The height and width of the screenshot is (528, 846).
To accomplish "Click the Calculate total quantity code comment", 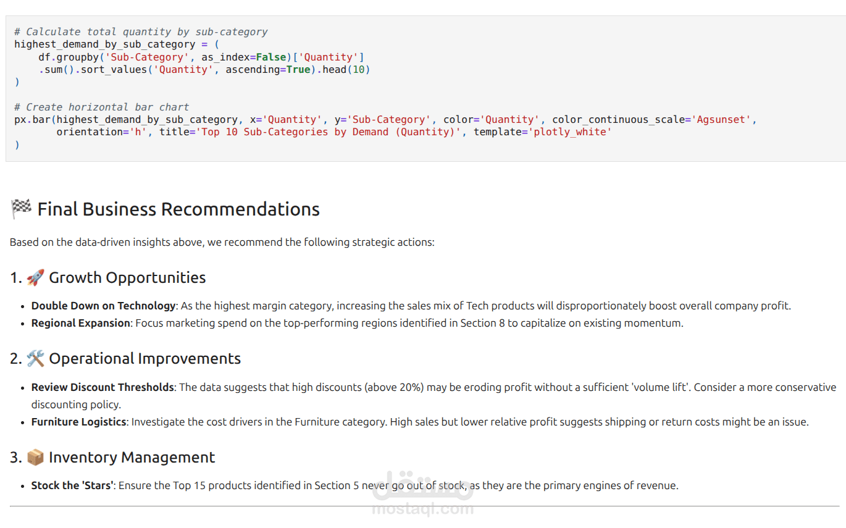I will (x=141, y=31).
